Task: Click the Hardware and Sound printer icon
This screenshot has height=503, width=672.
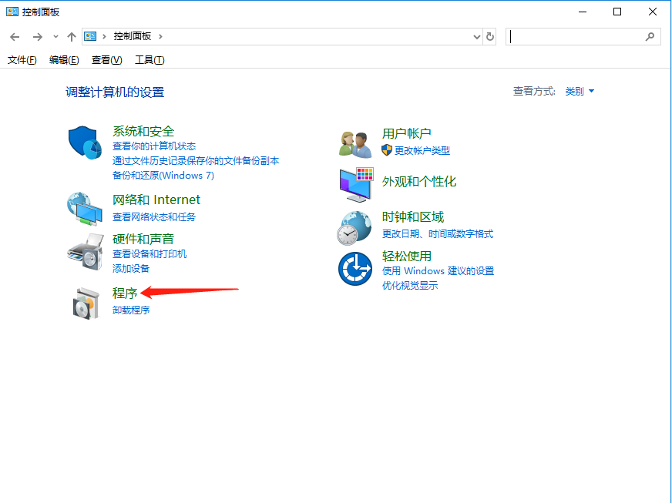Action: 85,250
